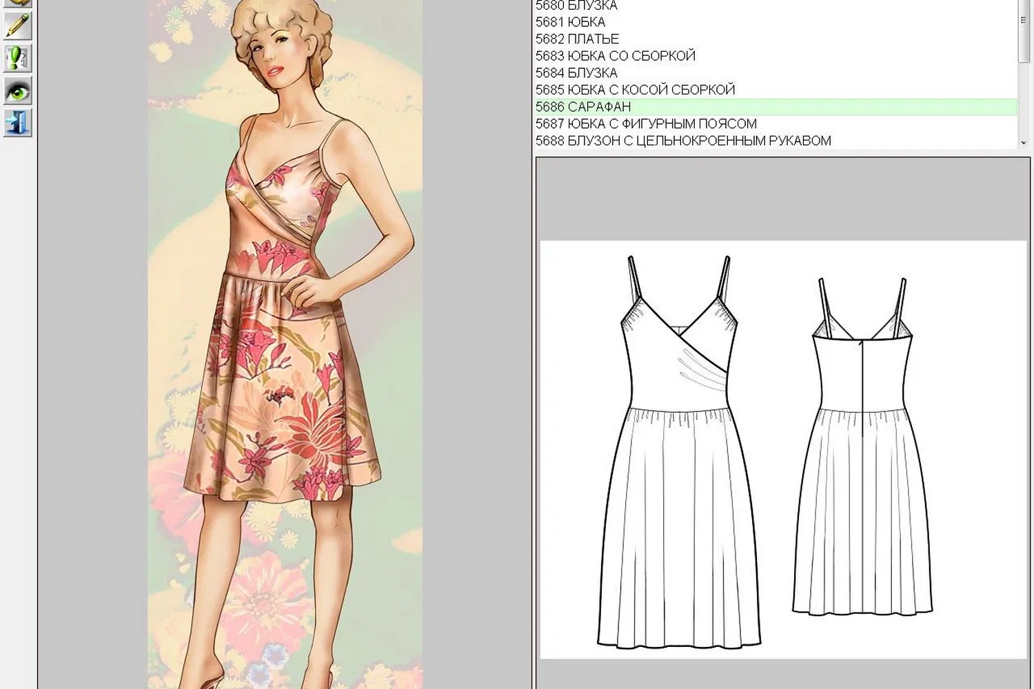
Task: Click the list scrollbar down arrow
Action: (1024, 143)
